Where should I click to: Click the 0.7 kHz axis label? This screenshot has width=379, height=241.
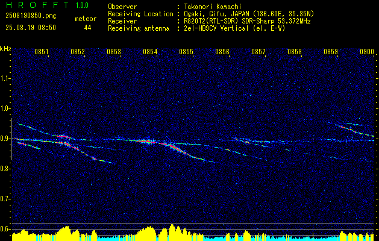point(5,199)
